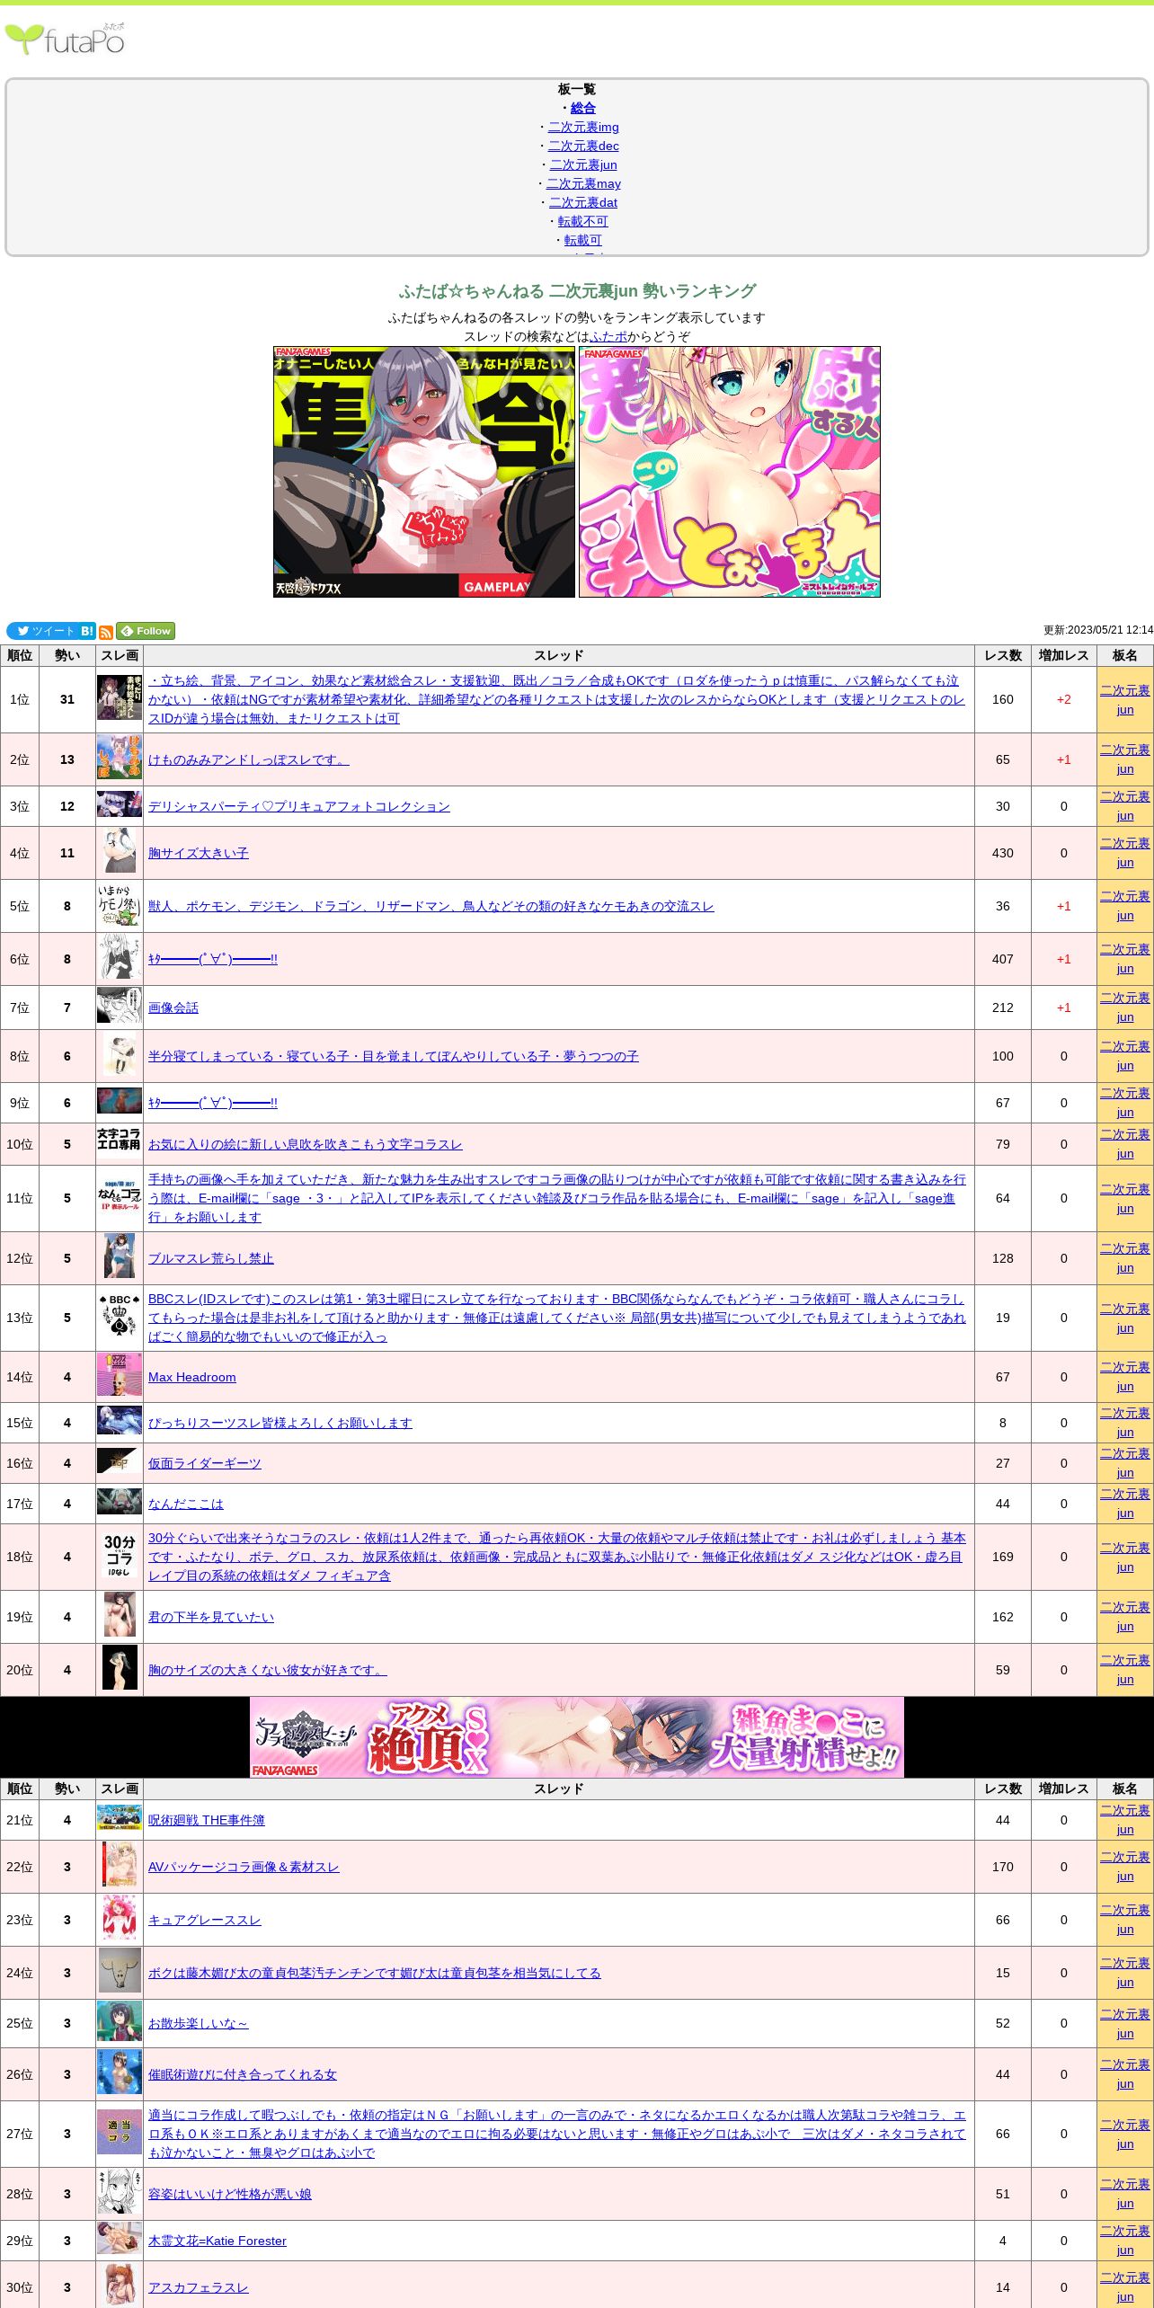Click the 板一覧 heading
1154x2308 pixels.
pyautogui.click(x=577, y=89)
